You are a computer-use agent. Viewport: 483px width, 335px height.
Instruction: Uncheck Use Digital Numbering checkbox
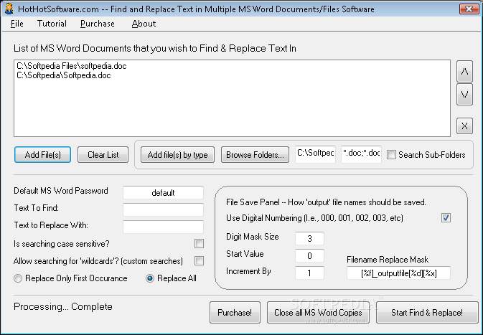coord(446,217)
